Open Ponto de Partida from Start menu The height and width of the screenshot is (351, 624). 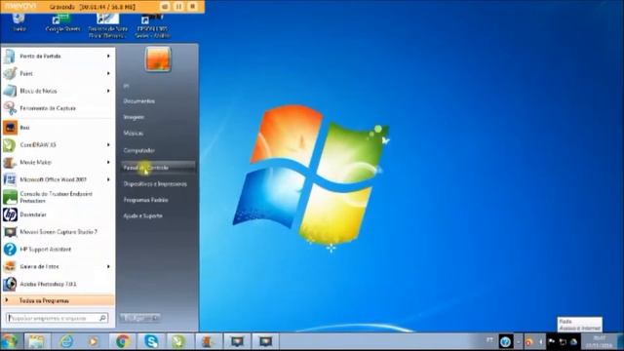pyautogui.click(x=58, y=57)
